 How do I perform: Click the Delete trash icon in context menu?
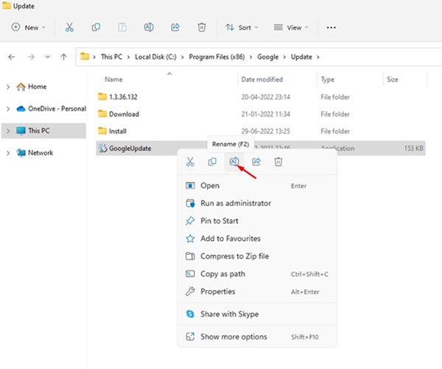tap(278, 162)
